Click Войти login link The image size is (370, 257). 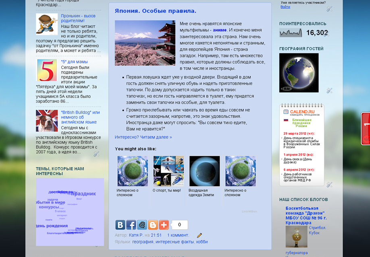coord(285,7)
